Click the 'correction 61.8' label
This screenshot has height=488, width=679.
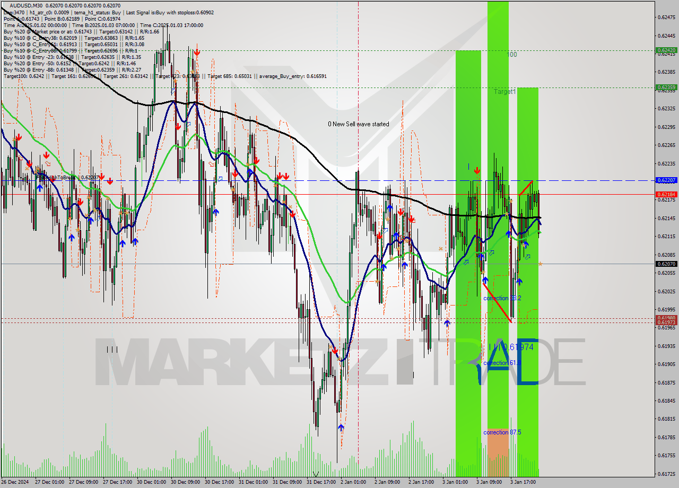click(502, 363)
